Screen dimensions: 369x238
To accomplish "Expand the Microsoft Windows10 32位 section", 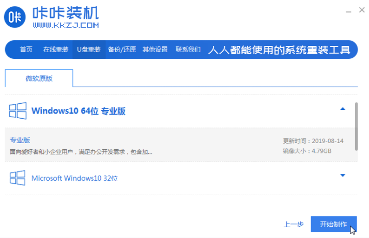I will coord(342,176).
